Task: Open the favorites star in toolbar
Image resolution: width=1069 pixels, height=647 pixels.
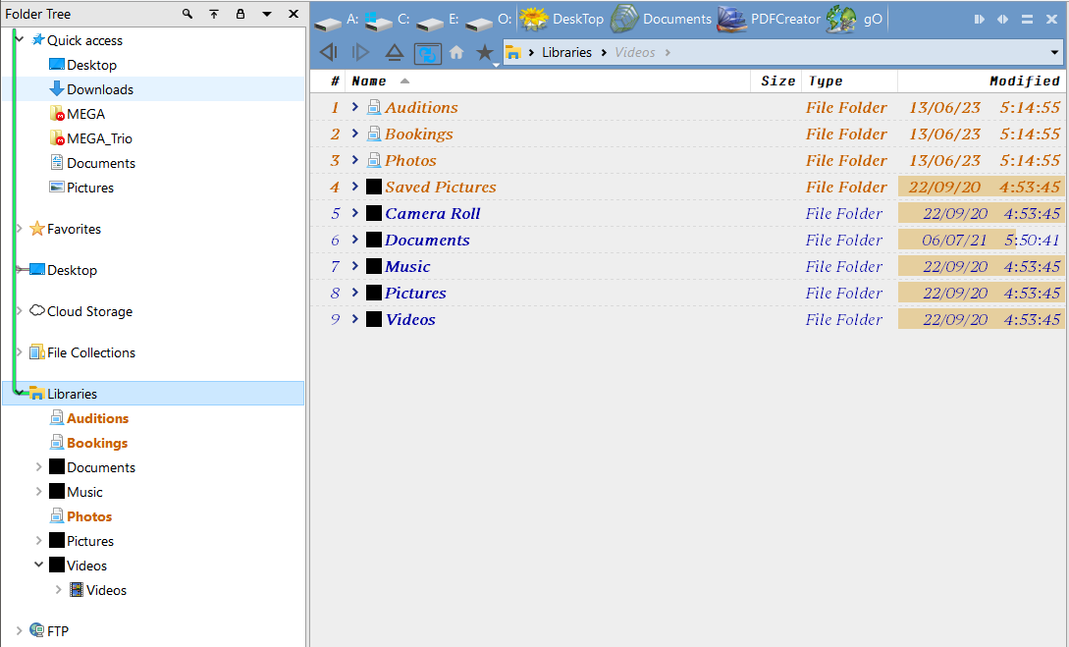Action: coord(485,53)
